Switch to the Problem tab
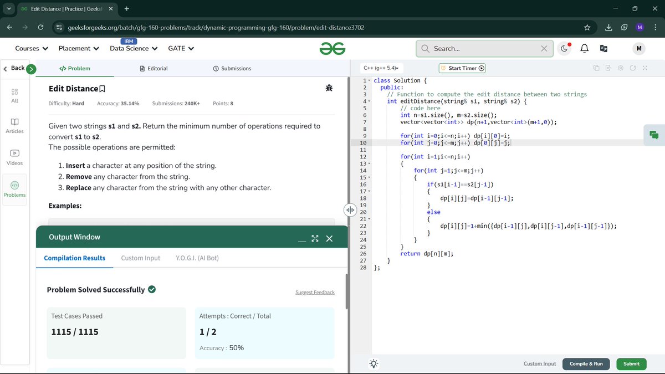The image size is (665, 374). [75, 68]
